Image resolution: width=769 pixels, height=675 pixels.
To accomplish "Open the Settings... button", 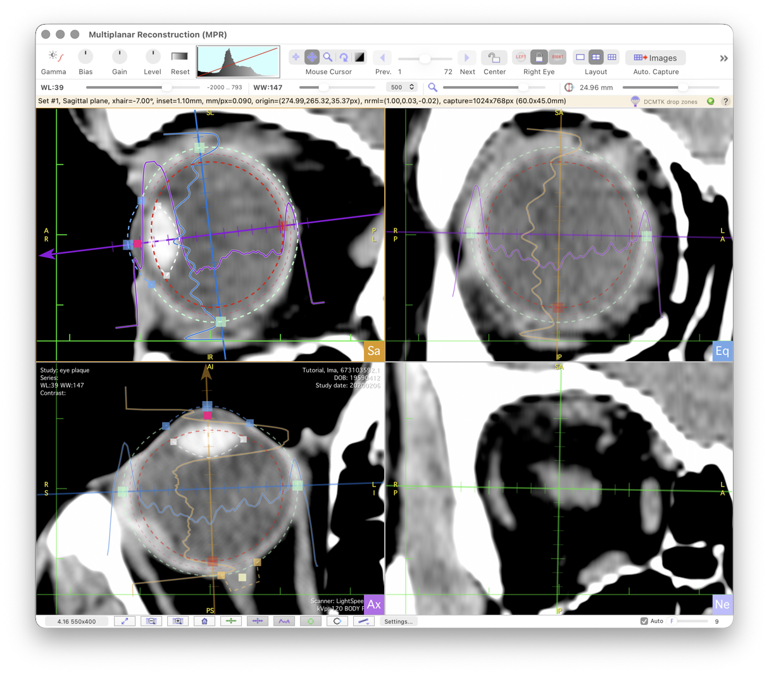I will pos(398,621).
